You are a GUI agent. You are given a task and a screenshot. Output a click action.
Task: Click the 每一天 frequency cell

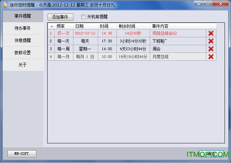(x=64, y=41)
